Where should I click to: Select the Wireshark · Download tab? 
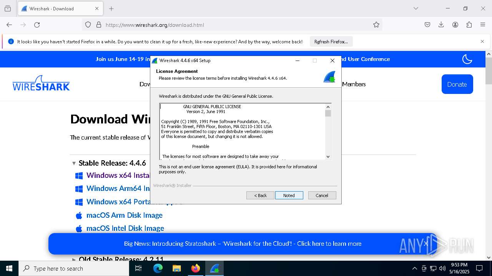click(x=60, y=8)
